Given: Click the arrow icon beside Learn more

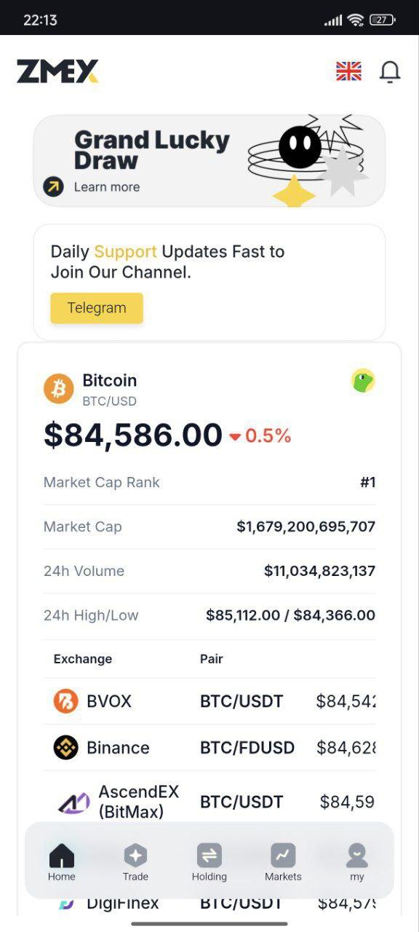Looking at the screenshot, I should 53,187.
